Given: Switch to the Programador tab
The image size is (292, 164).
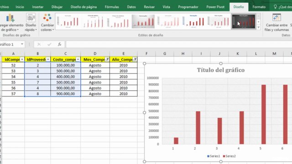Looking at the screenshot, I should [x=188, y=7].
